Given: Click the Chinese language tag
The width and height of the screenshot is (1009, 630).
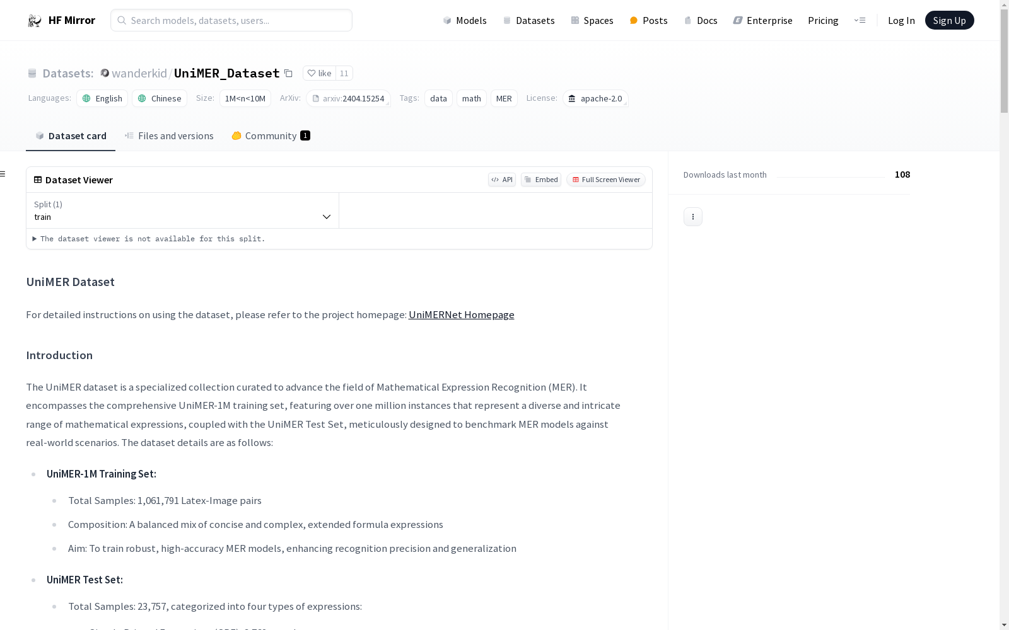Looking at the screenshot, I should [x=160, y=98].
